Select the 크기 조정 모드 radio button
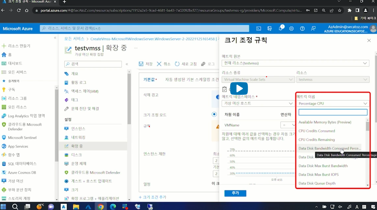Image resolution: width=377 pixels, height=210 pixels. [x=215, y=114]
